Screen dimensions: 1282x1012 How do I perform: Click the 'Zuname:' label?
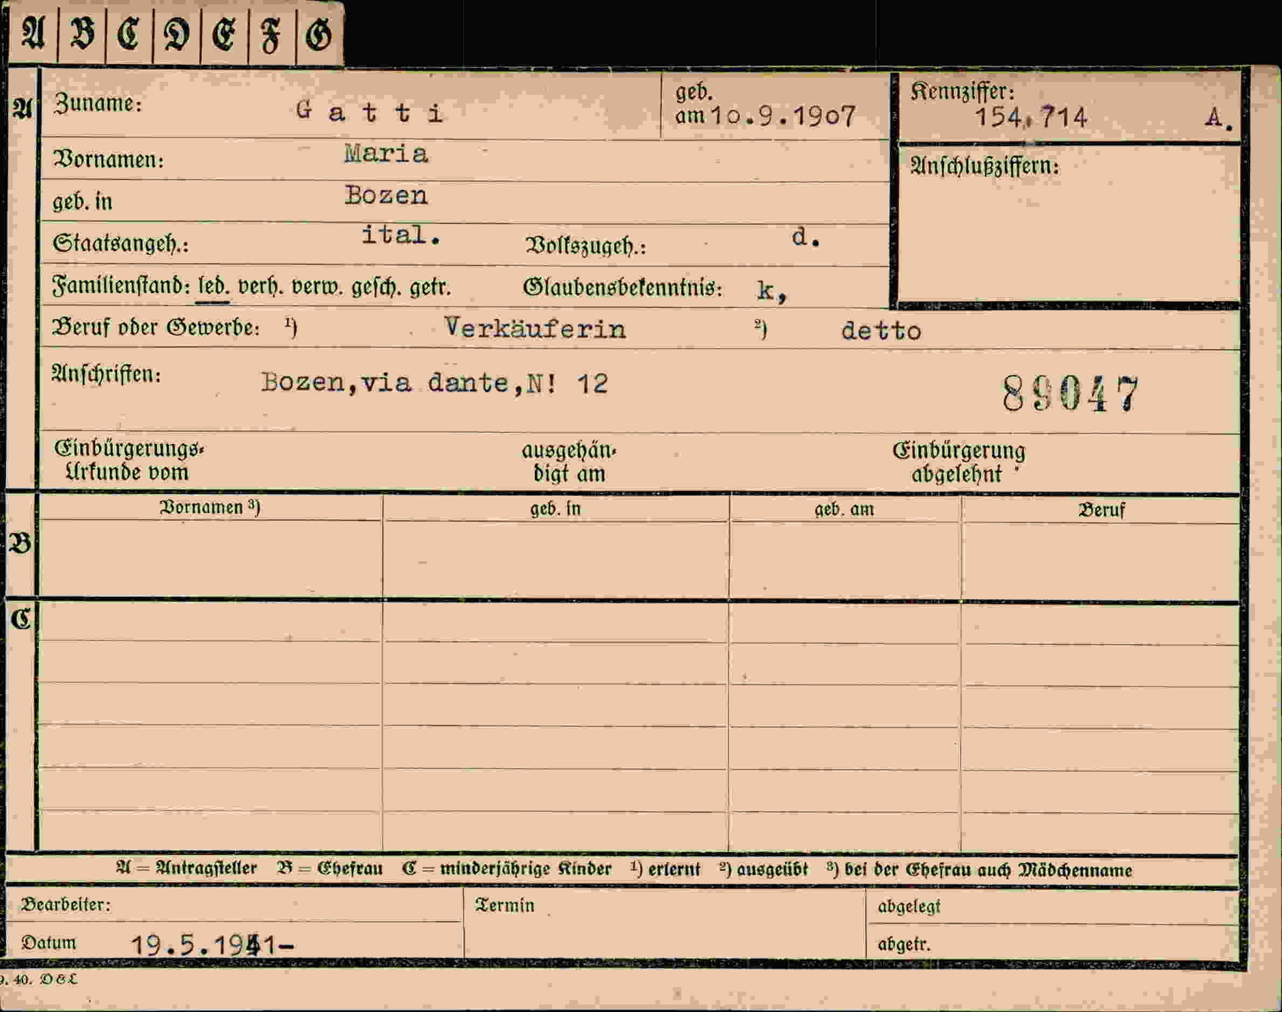(x=98, y=103)
